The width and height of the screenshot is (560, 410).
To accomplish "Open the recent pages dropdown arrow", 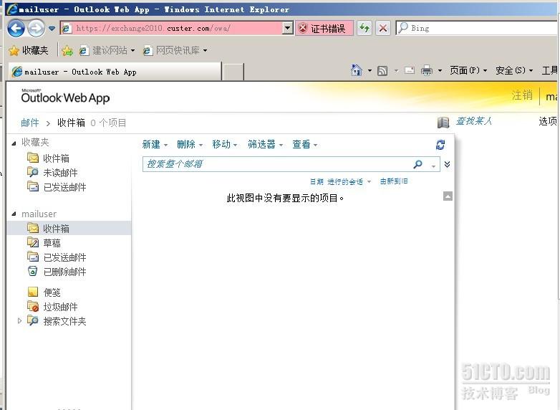I will 52,28.
